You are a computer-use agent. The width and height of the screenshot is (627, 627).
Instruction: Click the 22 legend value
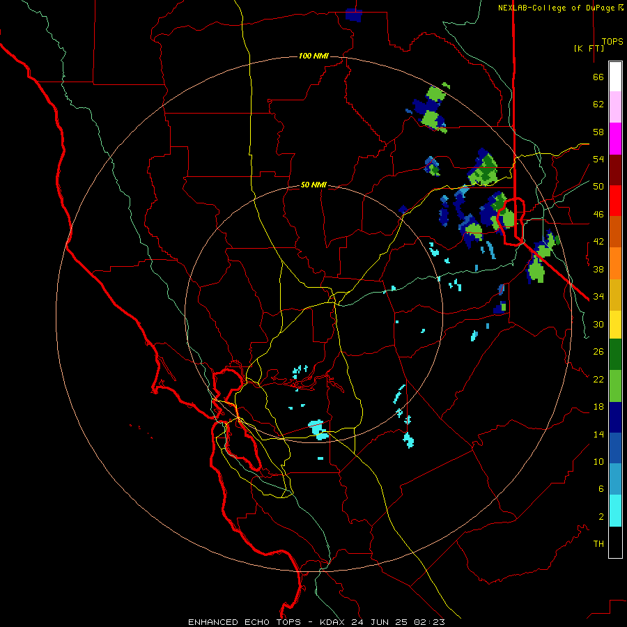pyautogui.click(x=598, y=379)
